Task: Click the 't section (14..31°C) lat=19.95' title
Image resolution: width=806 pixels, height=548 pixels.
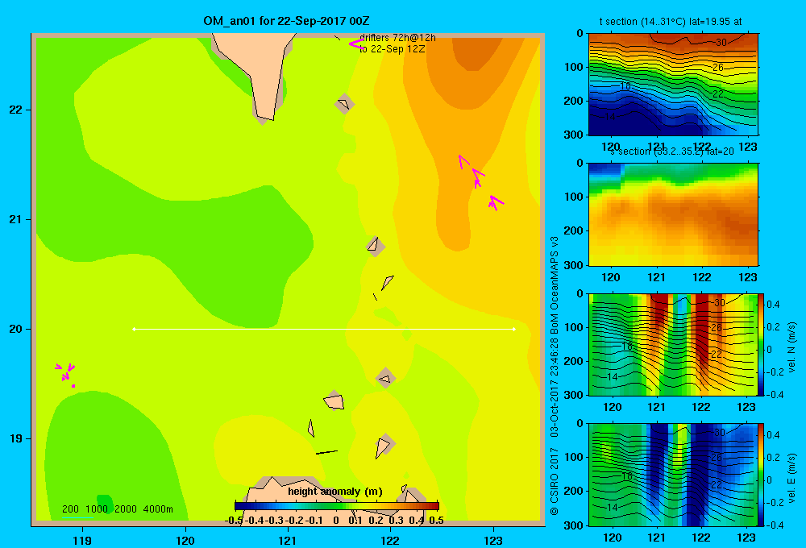Action: coord(671,22)
